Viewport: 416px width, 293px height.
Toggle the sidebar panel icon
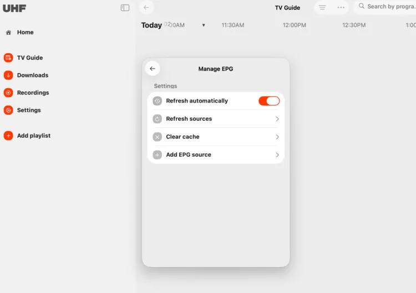pos(125,8)
